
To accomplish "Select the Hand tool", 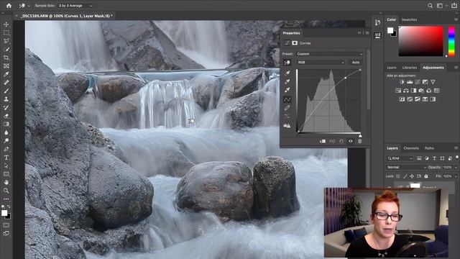I will point(6,182).
